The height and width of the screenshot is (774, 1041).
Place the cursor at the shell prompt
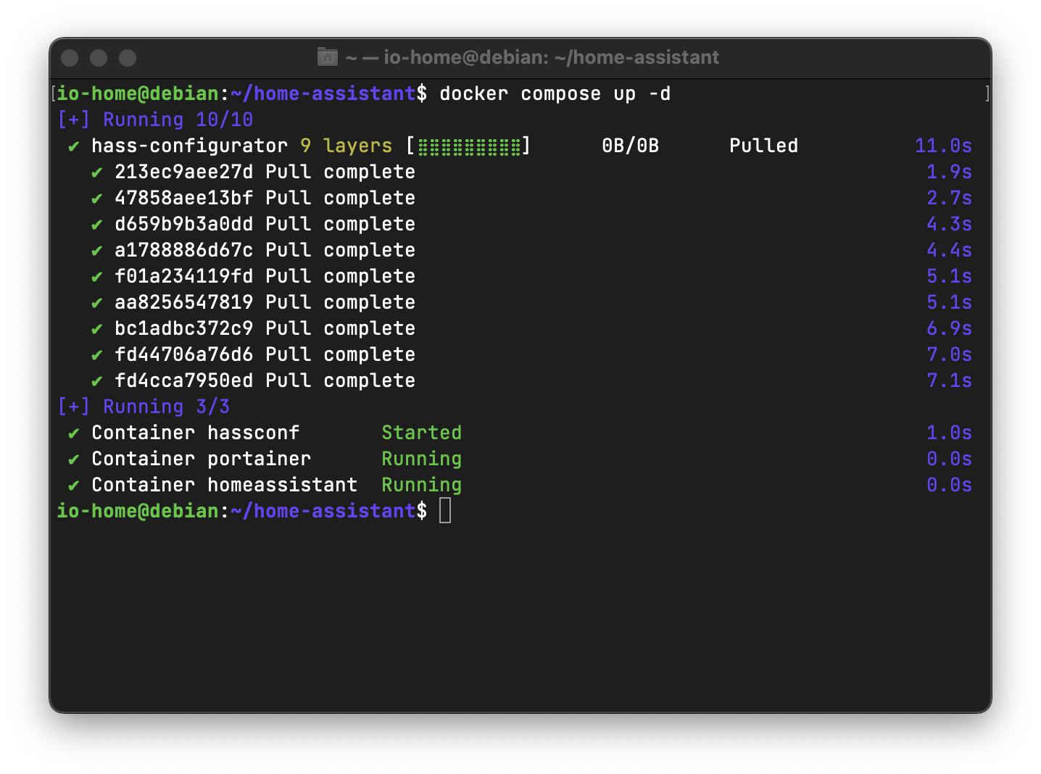(x=445, y=510)
